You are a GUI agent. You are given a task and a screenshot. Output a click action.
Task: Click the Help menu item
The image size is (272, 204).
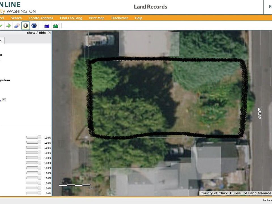138,18
